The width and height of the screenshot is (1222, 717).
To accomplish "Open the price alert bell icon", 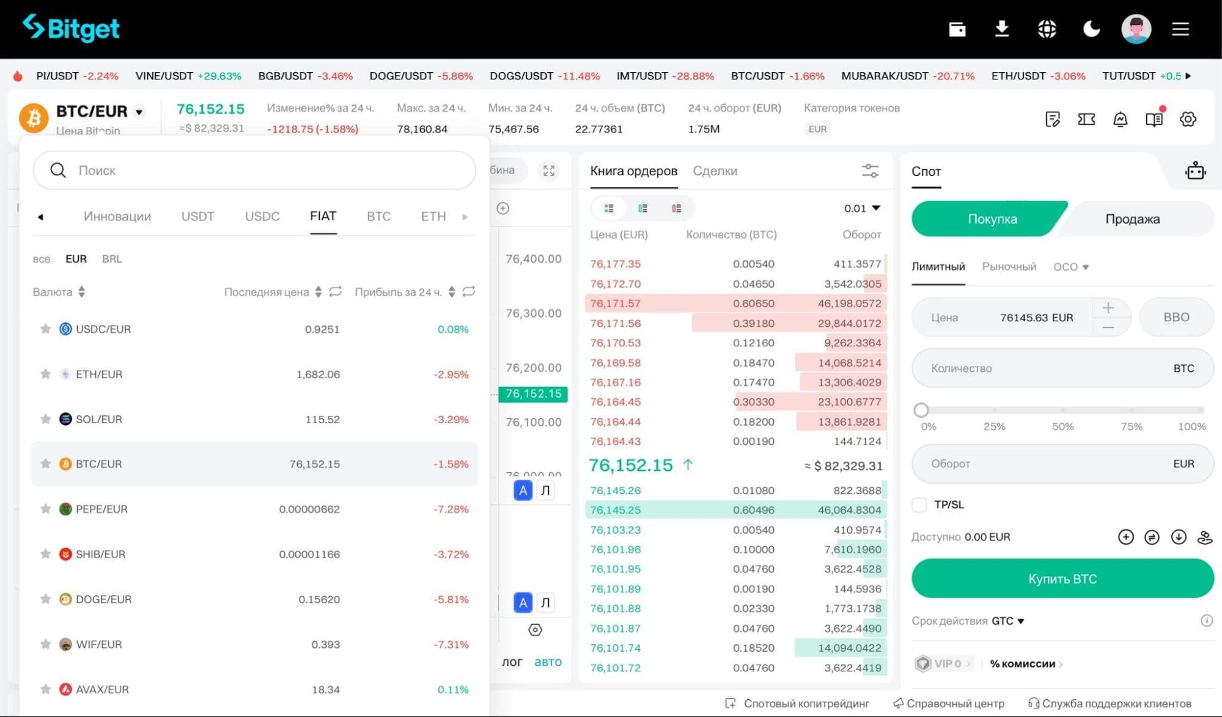I will tap(1120, 119).
